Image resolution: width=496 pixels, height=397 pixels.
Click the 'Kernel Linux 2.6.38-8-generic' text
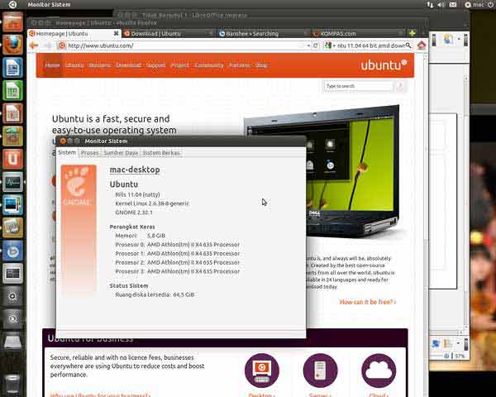[x=152, y=203]
